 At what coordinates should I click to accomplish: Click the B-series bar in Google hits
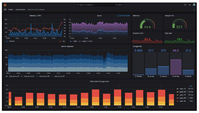(151, 72)
